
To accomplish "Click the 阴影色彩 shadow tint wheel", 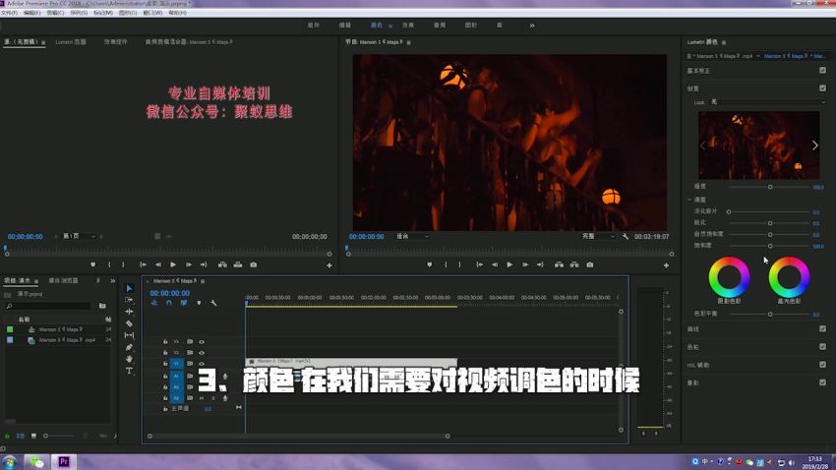I will pyautogui.click(x=729, y=277).
